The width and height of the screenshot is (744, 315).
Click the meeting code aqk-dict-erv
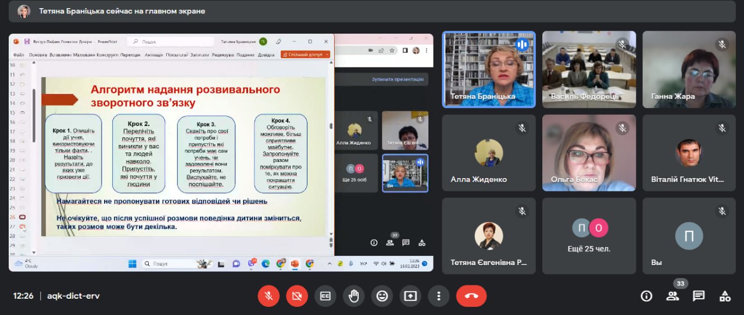click(73, 296)
